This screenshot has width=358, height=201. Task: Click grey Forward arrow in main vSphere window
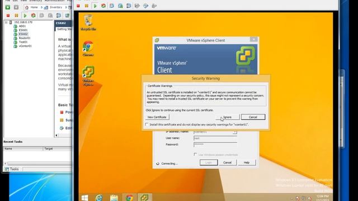coord(16,7)
